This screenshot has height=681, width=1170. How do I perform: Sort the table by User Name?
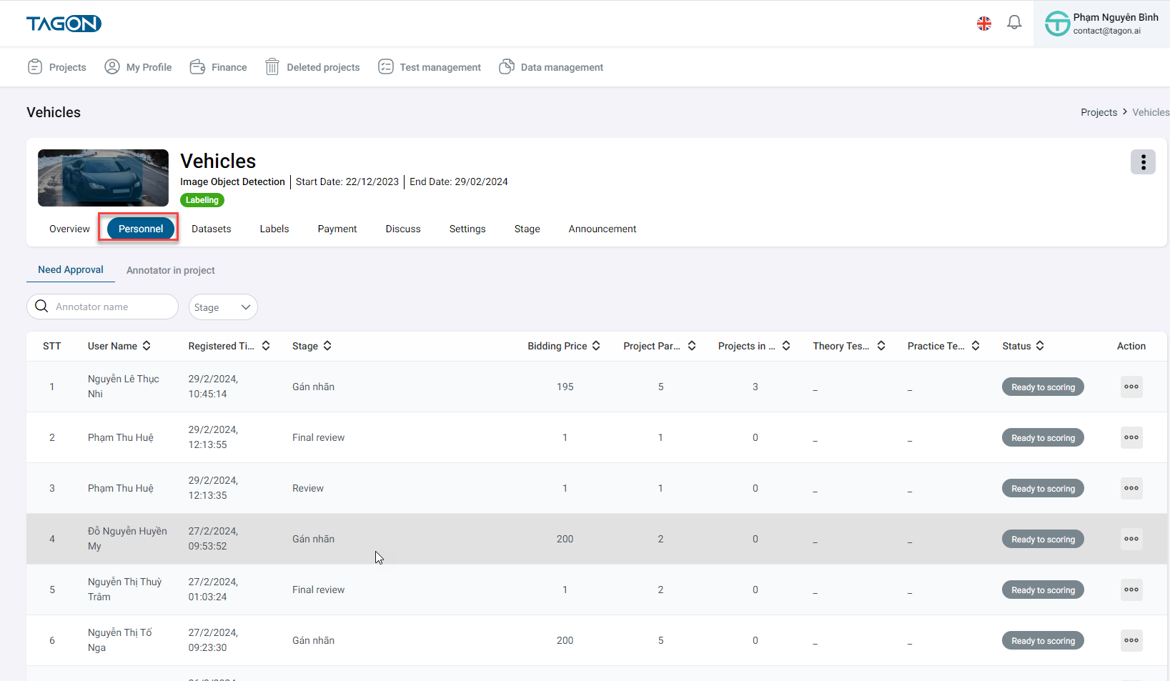pos(147,346)
